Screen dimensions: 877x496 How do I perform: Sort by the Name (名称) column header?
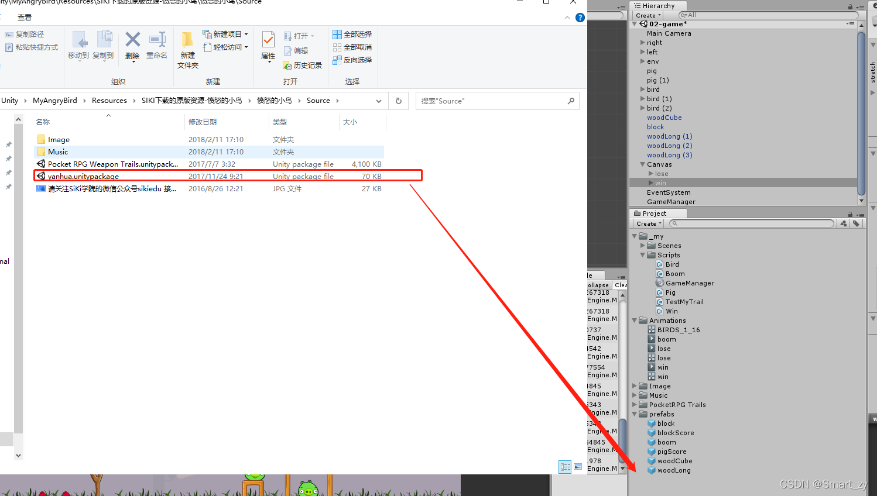pyautogui.click(x=43, y=122)
